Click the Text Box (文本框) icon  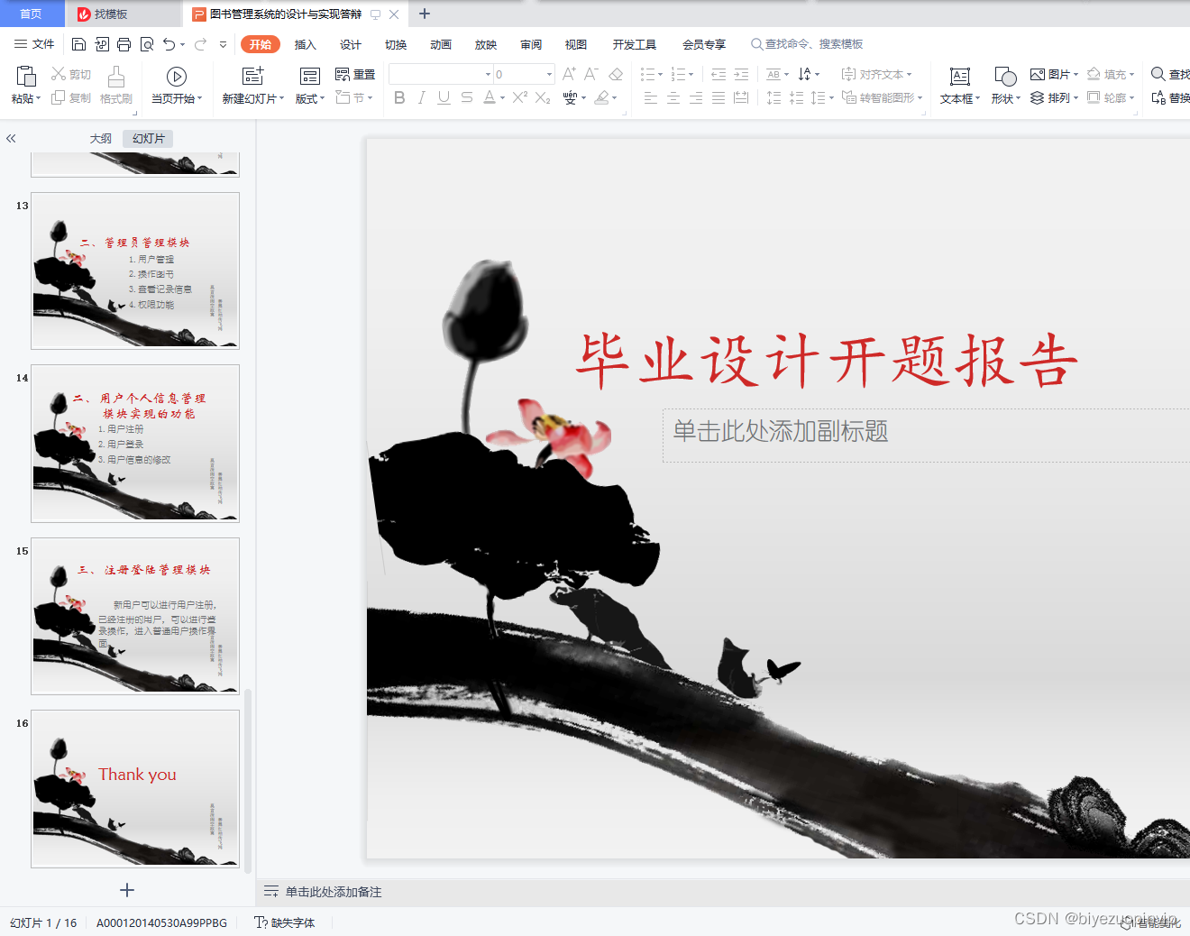(x=960, y=77)
